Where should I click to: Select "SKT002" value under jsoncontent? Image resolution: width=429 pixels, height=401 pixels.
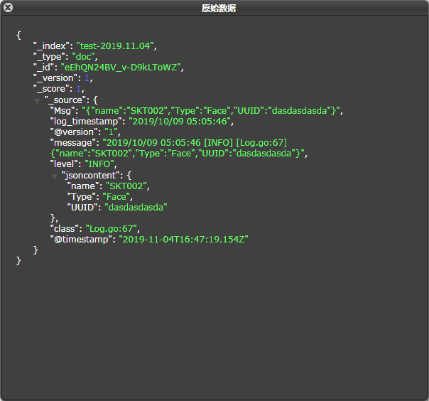tap(126, 186)
